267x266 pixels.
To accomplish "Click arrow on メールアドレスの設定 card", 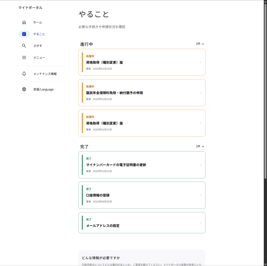I will coord(201,223).
